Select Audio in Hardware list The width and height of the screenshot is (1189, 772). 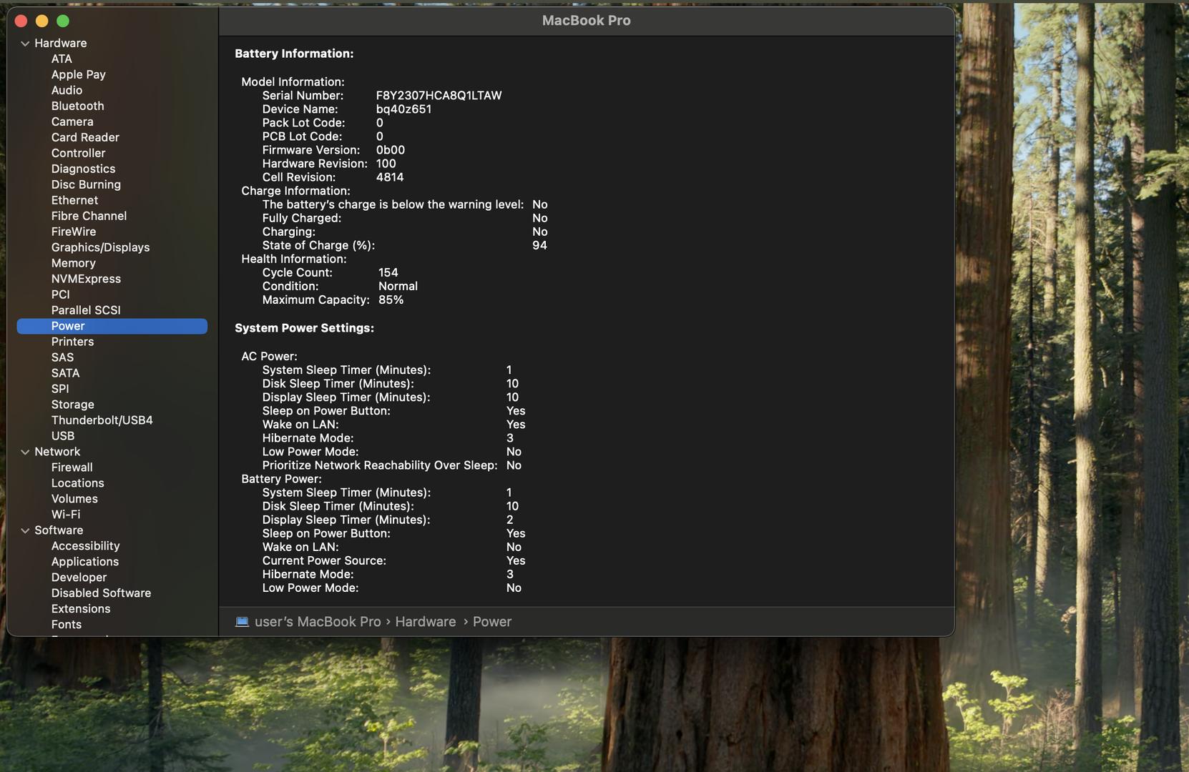tap(67, 90)
